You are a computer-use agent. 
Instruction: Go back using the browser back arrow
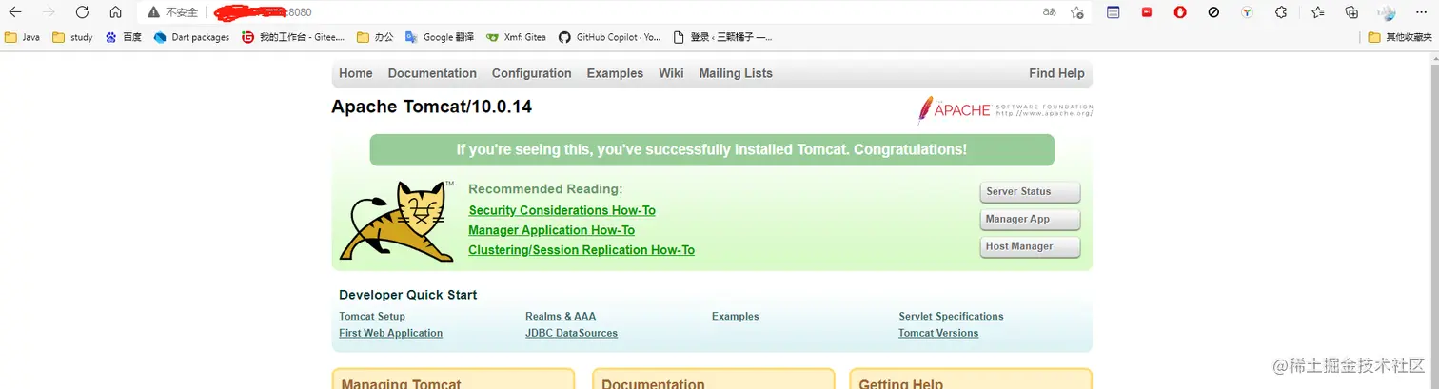pyautogui.click(x=15, y=12)
